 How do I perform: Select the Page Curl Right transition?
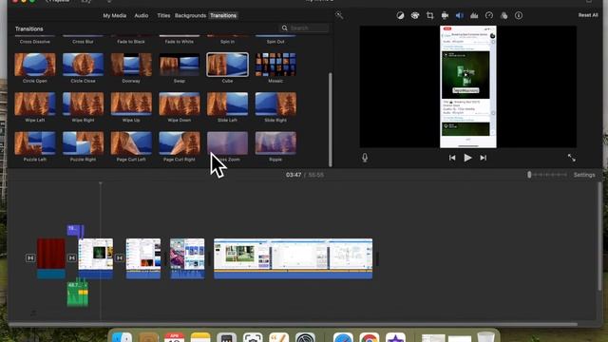(180, 143)
